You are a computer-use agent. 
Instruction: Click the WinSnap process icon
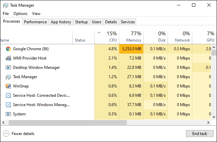point(8,86)
